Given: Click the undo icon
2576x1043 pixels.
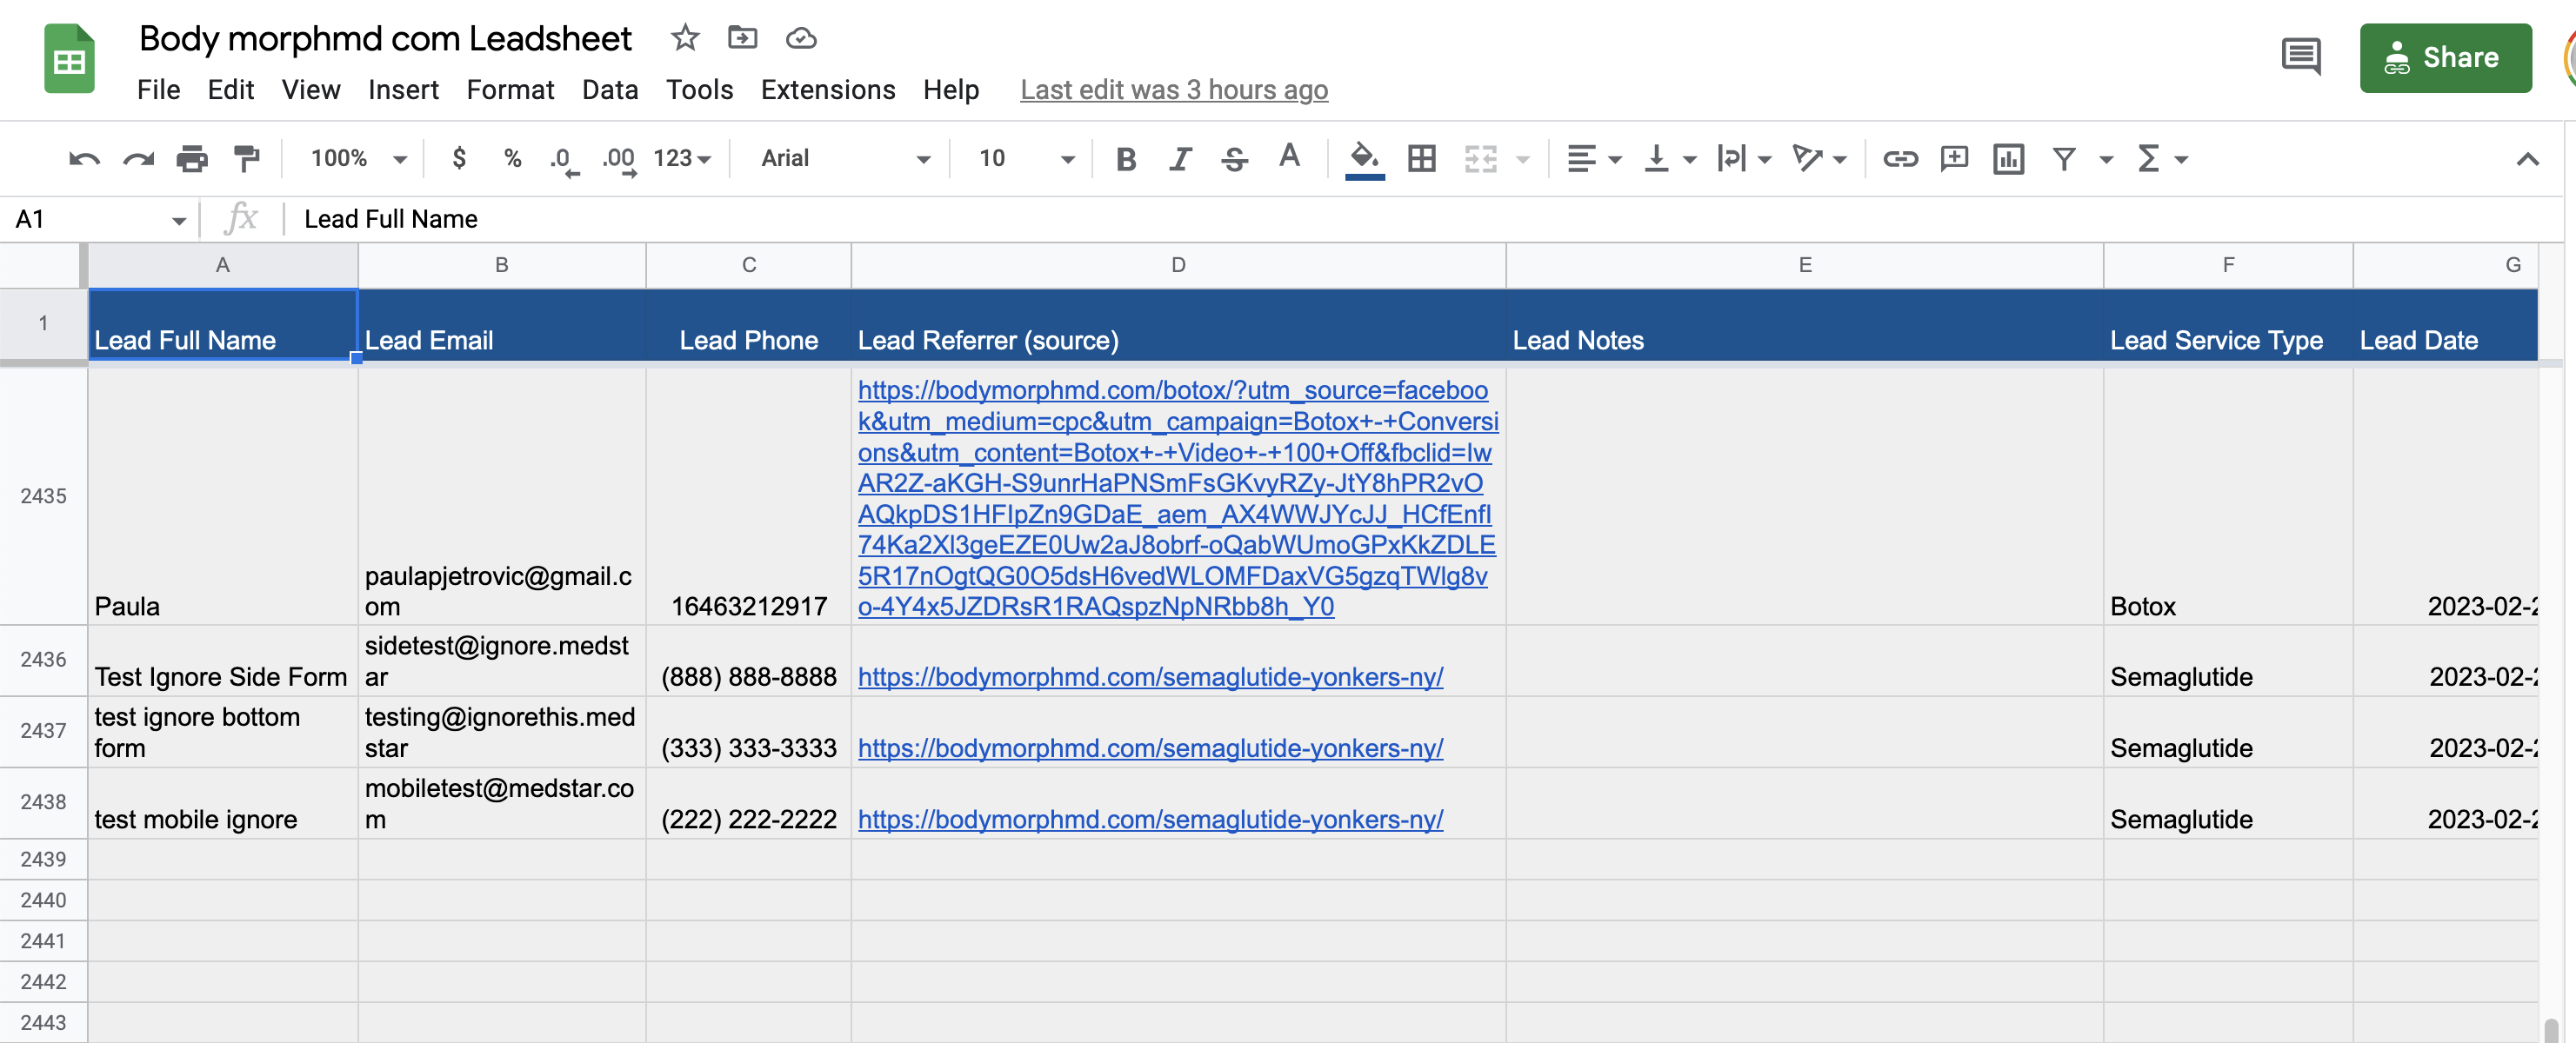Looking at the screenshot, I should 84,159.
